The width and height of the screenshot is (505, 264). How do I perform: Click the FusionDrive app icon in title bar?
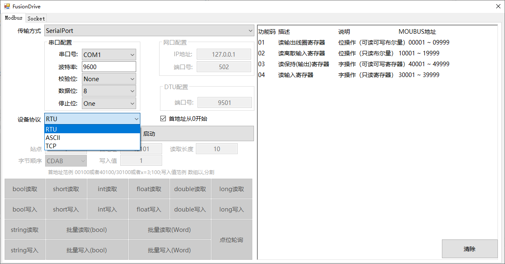pos(7,7)
